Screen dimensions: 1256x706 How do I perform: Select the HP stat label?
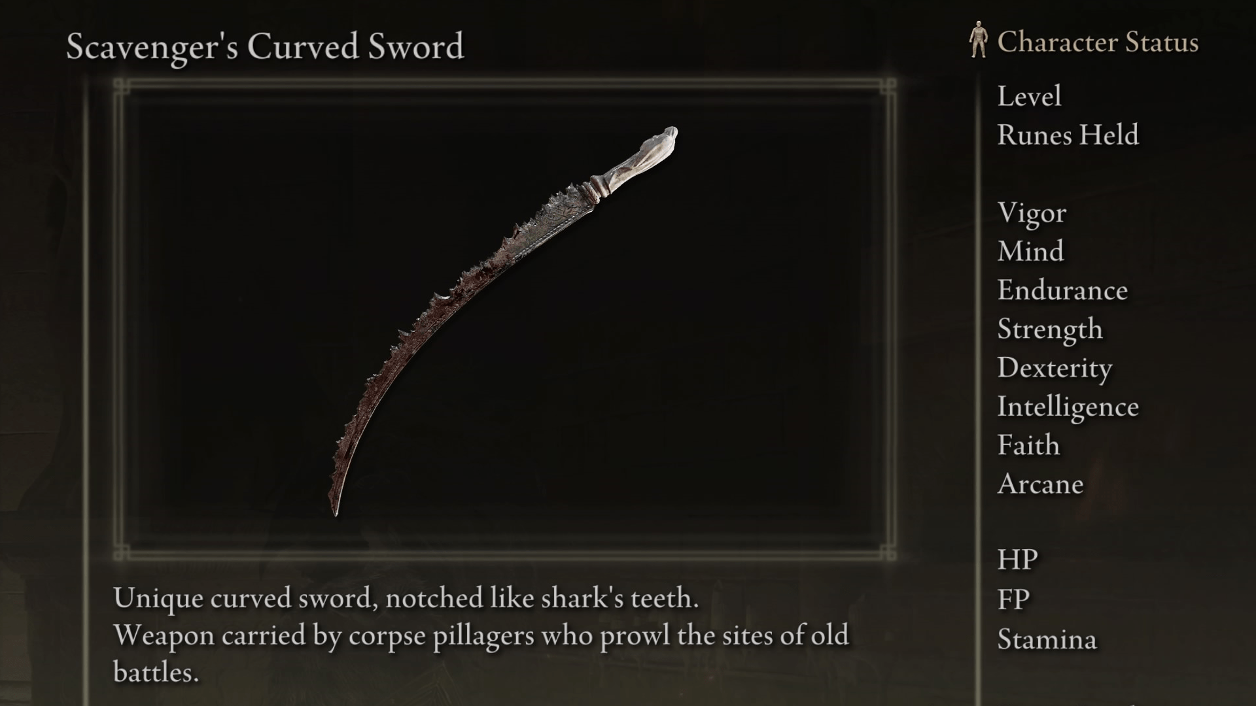1017,560
